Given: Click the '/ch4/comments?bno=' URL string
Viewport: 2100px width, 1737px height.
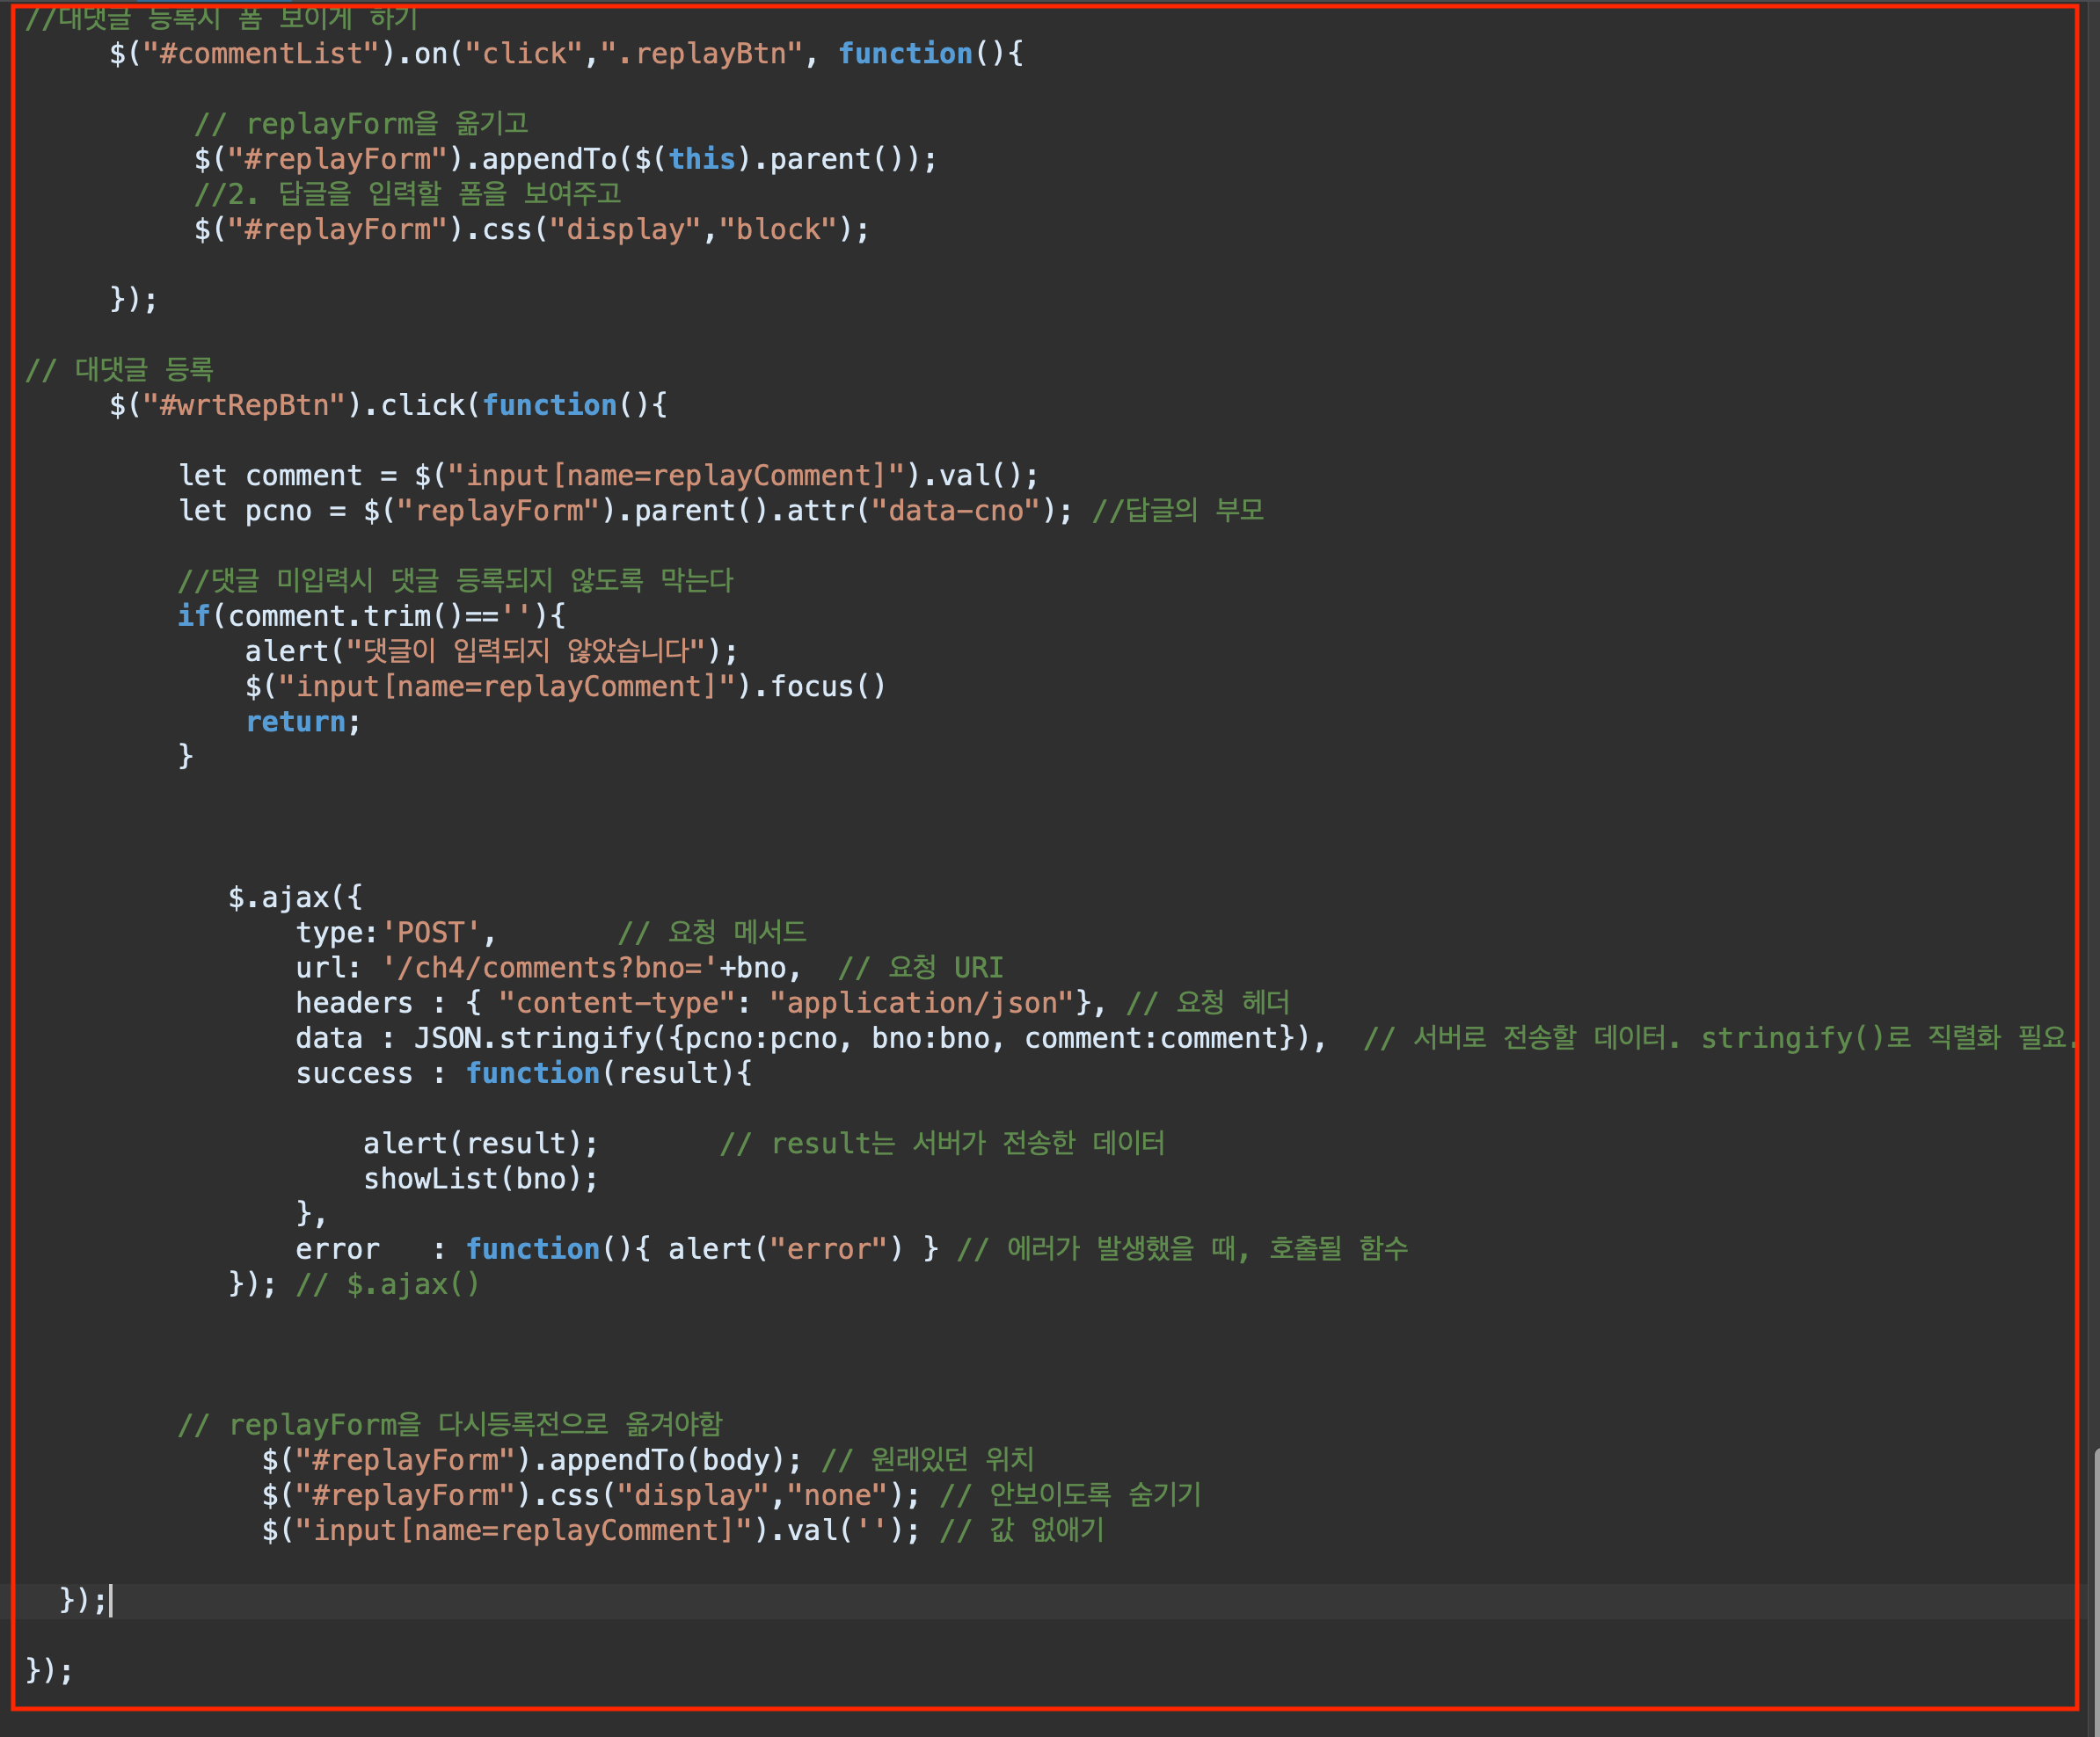Looking at the screenshot, I should pyautogui.click(x=549, y=968).
